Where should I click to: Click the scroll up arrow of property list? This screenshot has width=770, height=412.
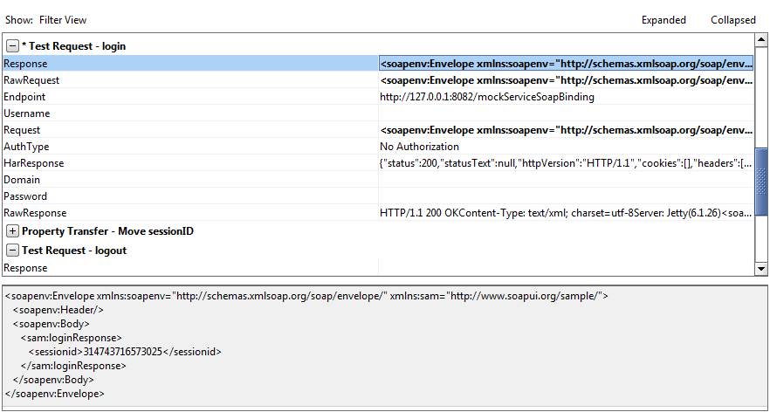(761, 40)
